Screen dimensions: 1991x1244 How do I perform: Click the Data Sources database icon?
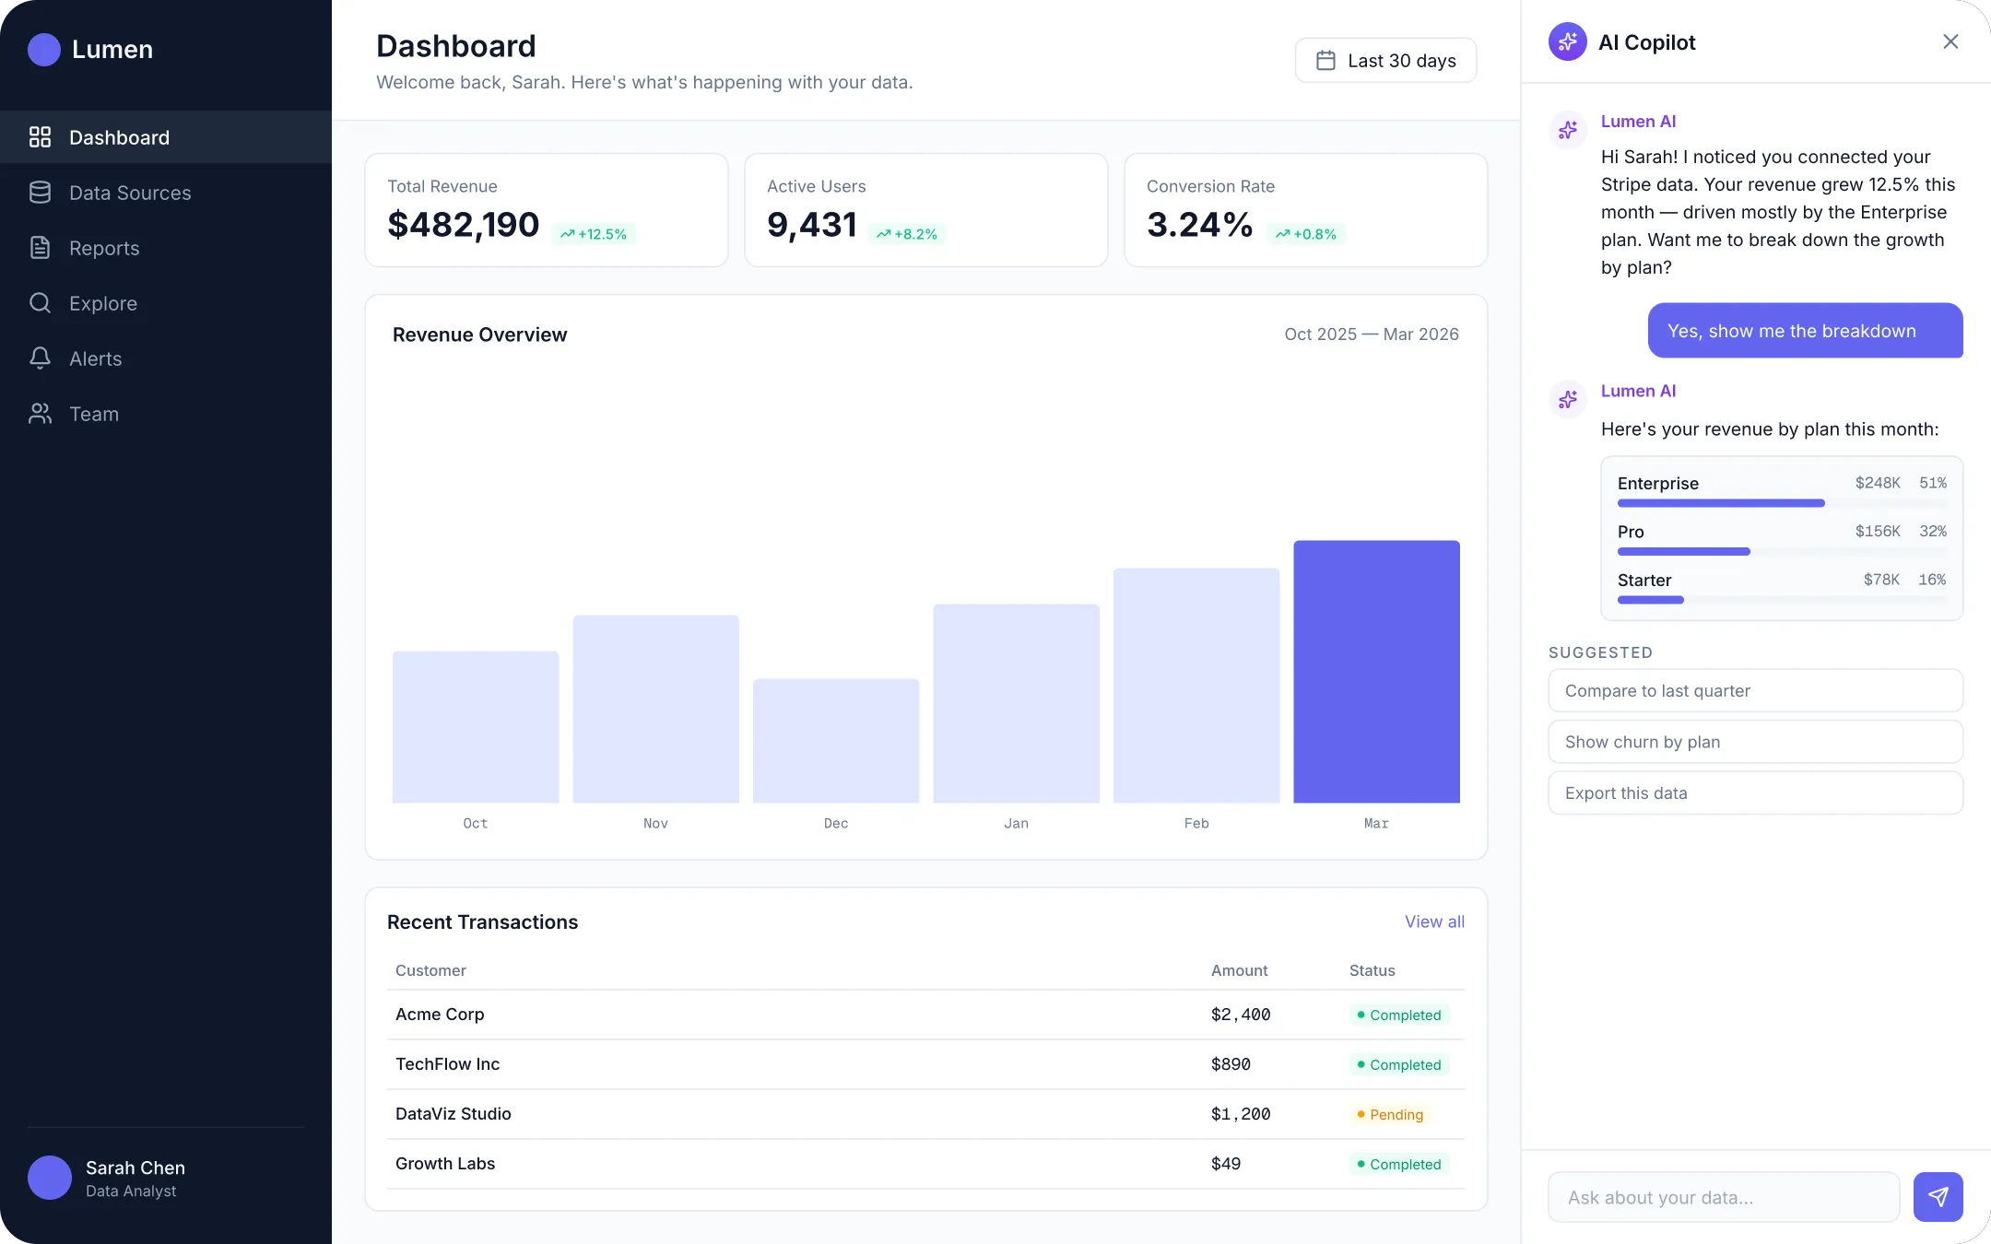tap(40, 193)
